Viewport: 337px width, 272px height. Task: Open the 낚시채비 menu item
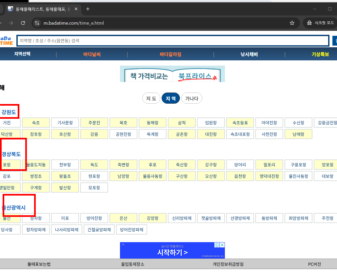(x=249, y=54)
